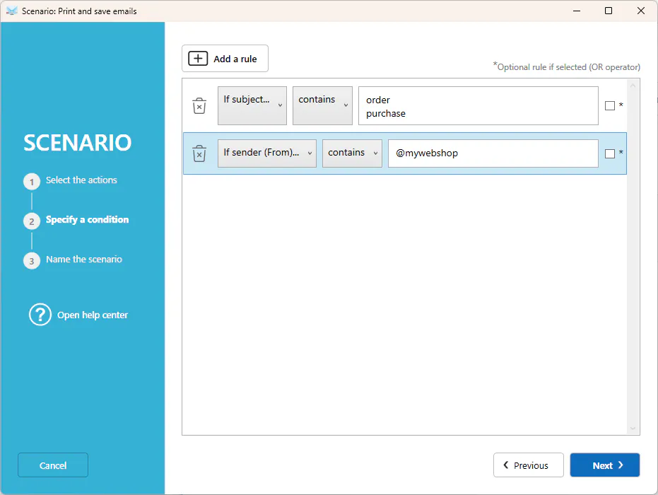658x495 pixels.
Task: Mark the subject rule as optional (OR)
Action: tap(610, 106)
